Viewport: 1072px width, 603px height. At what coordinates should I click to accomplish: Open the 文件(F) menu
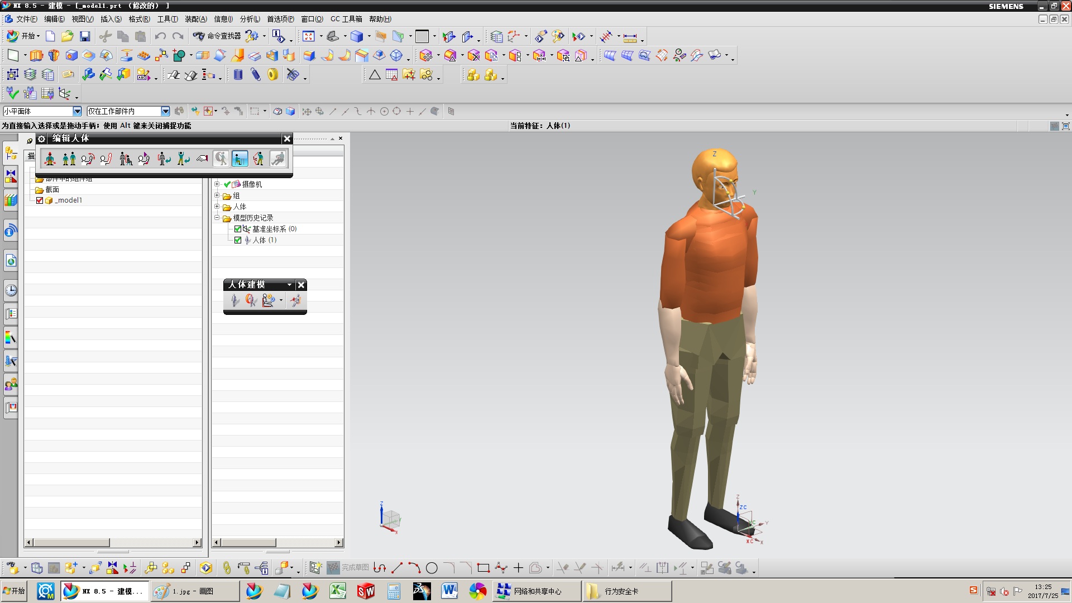point(26,19)
